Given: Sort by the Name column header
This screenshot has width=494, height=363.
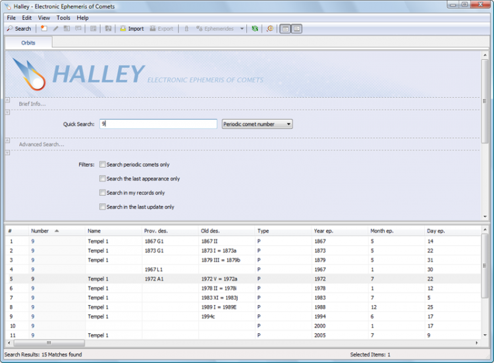Looking at the screenshot, I should [x=113, y=231].
